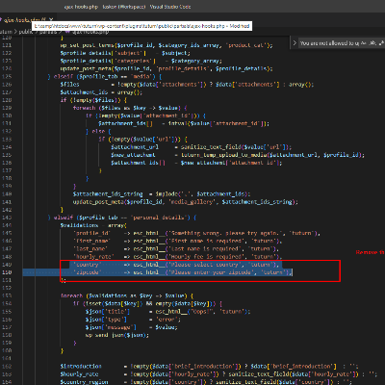Click the 'zipcode' validation entry
This screenshot has height=385, width=385.
click(182, 272)
